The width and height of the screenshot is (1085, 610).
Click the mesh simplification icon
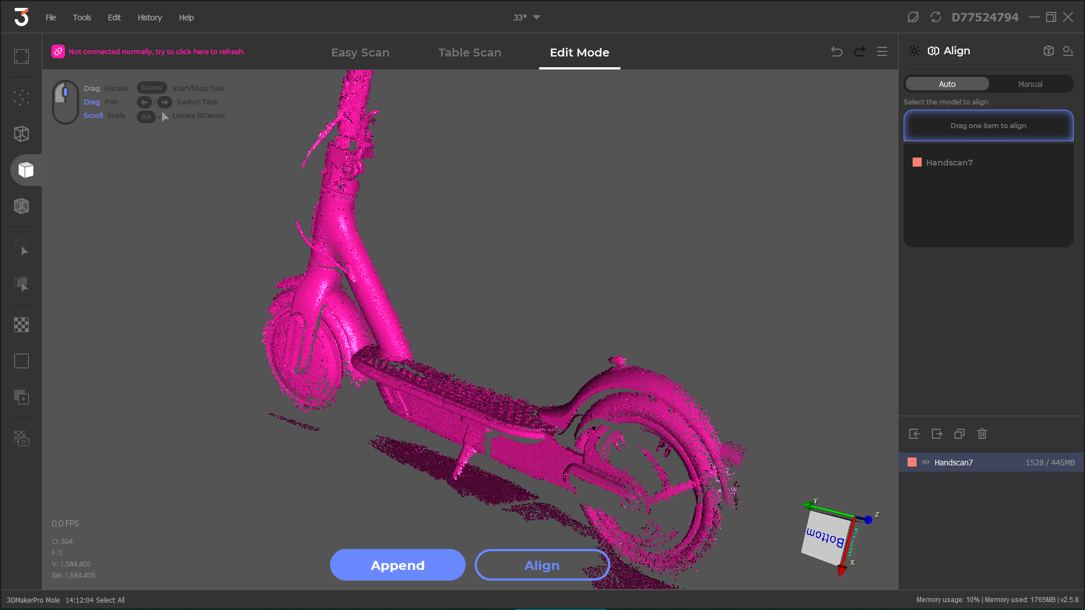pos(21,325)
